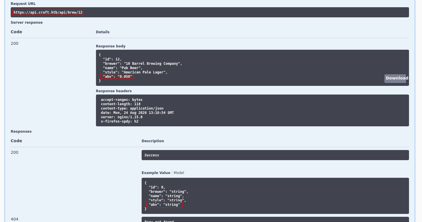The width and height of the screenshot is (422, 222).
Task: Select the Example Value tab
Action: click(x=156, y=173)
